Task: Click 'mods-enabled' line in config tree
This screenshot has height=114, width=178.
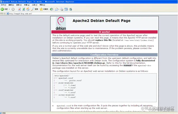Action: 66,83
